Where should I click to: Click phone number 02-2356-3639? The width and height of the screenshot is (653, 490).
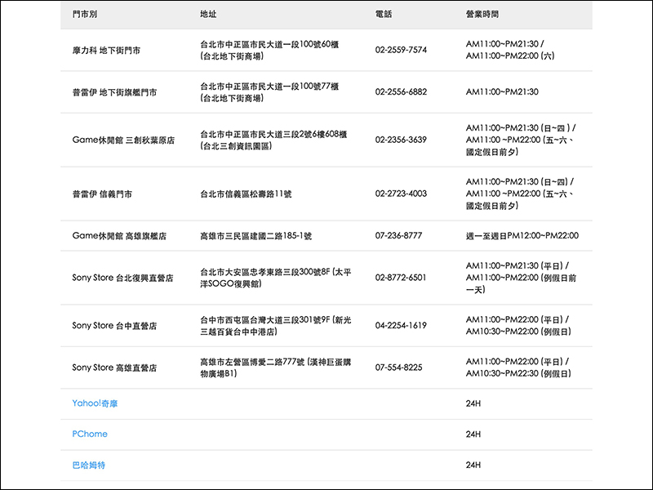click(401, 140)
